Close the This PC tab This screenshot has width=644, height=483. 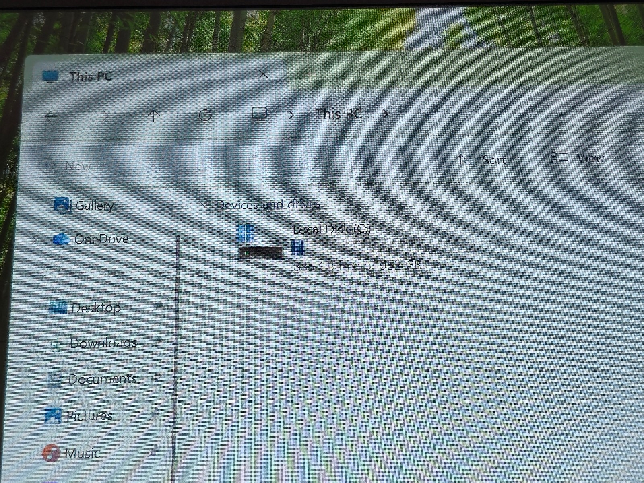coord(263,74)
